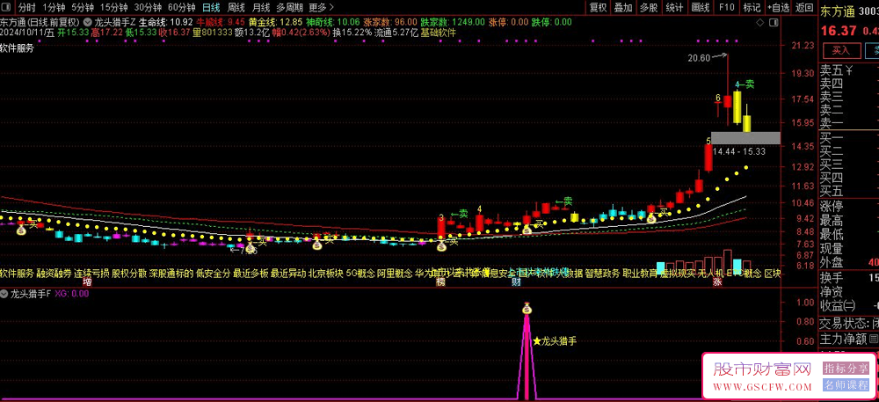
Task: Expand the 龙头猎手F sub-indicator dropdown
Action: tap(4, 293)
